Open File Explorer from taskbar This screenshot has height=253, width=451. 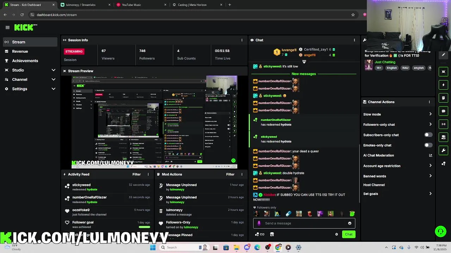pos(236,247)
